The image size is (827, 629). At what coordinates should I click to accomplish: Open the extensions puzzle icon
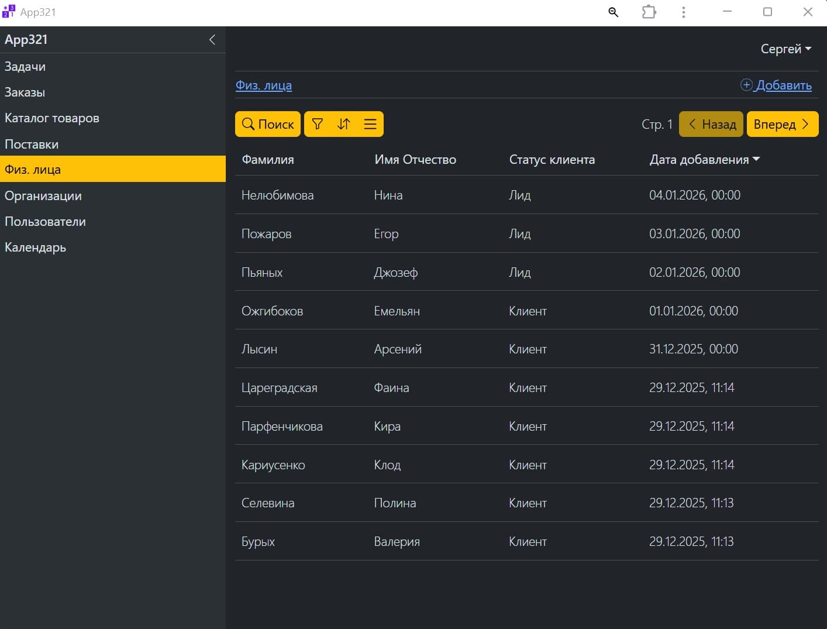coord(649,12)
